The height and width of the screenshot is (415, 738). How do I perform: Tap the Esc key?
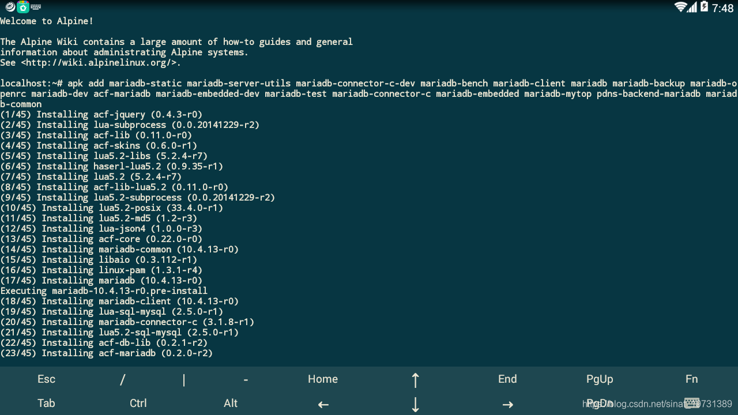[x=46, y=379]
